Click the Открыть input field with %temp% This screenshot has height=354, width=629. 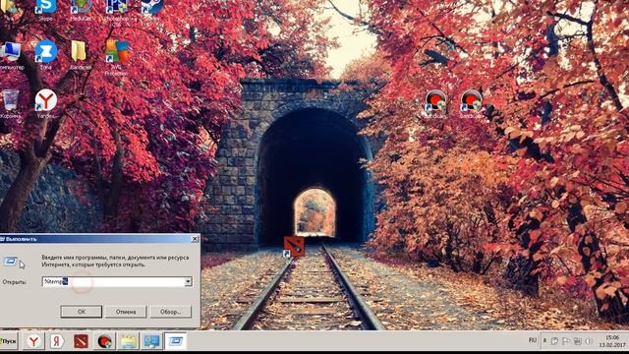coord(113,281)
